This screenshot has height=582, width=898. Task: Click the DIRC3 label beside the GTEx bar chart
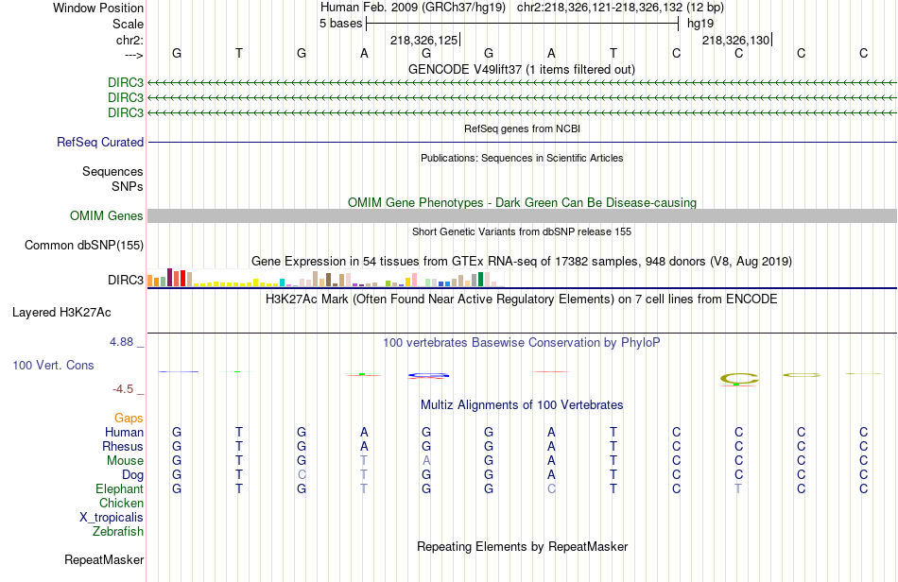[126, 280]
